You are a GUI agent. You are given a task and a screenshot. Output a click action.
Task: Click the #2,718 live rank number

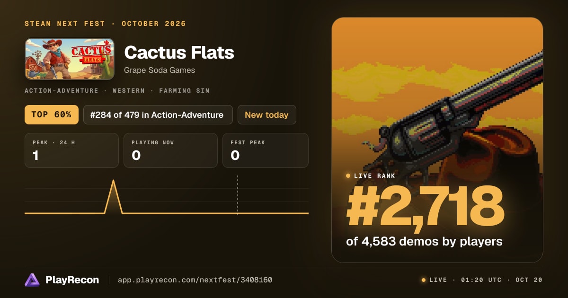click(425, 206)
